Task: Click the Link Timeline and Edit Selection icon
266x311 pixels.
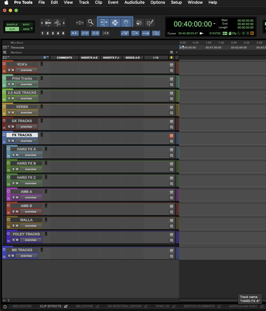Action: click(85, 33)
